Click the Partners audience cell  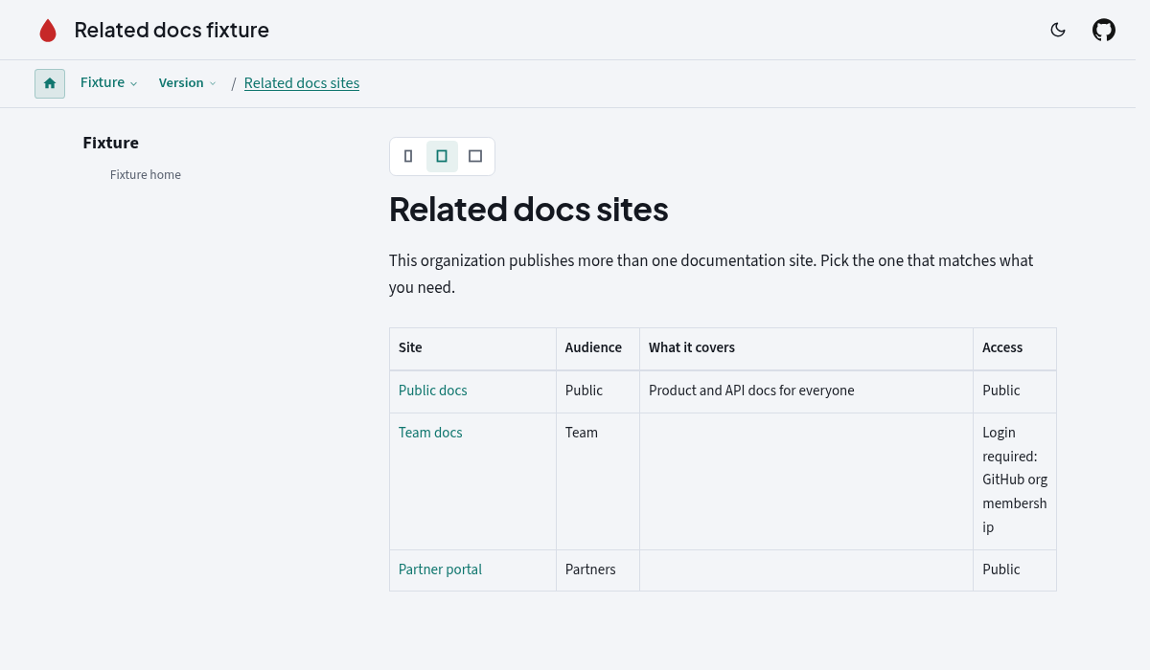(598, 570)
